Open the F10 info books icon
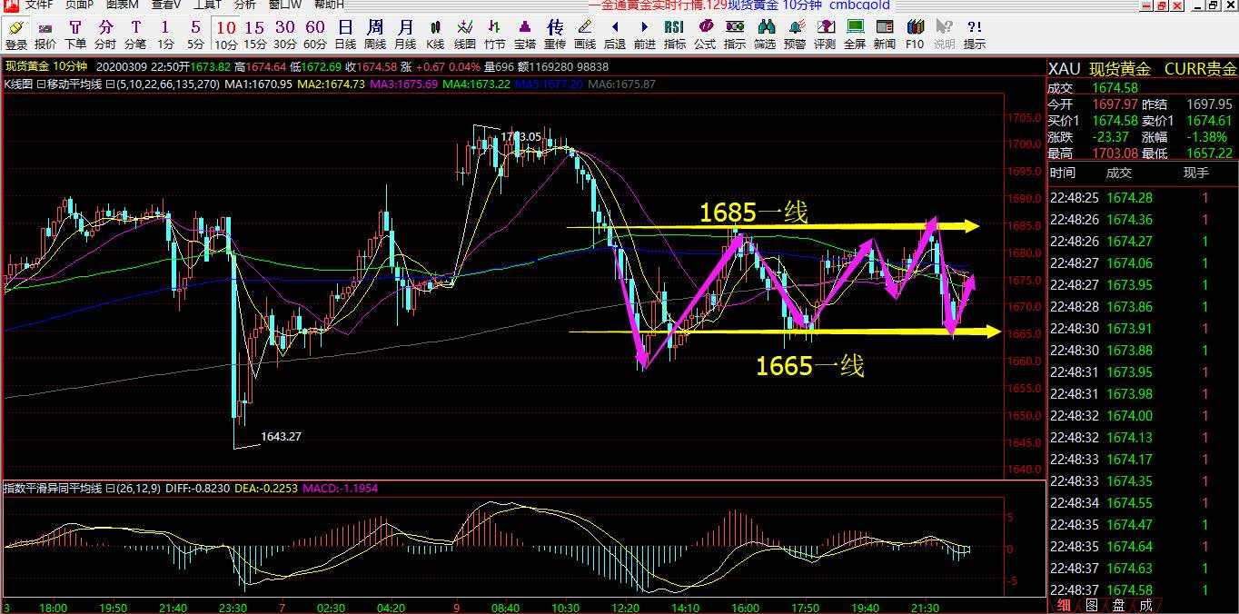The height and width of the screenshot is (614, 1239). (x=915, y=35)
